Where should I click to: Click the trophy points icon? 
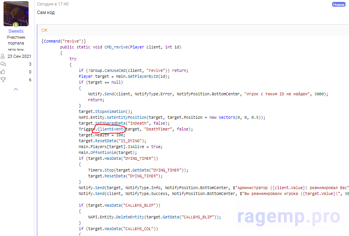pos(3,80)
